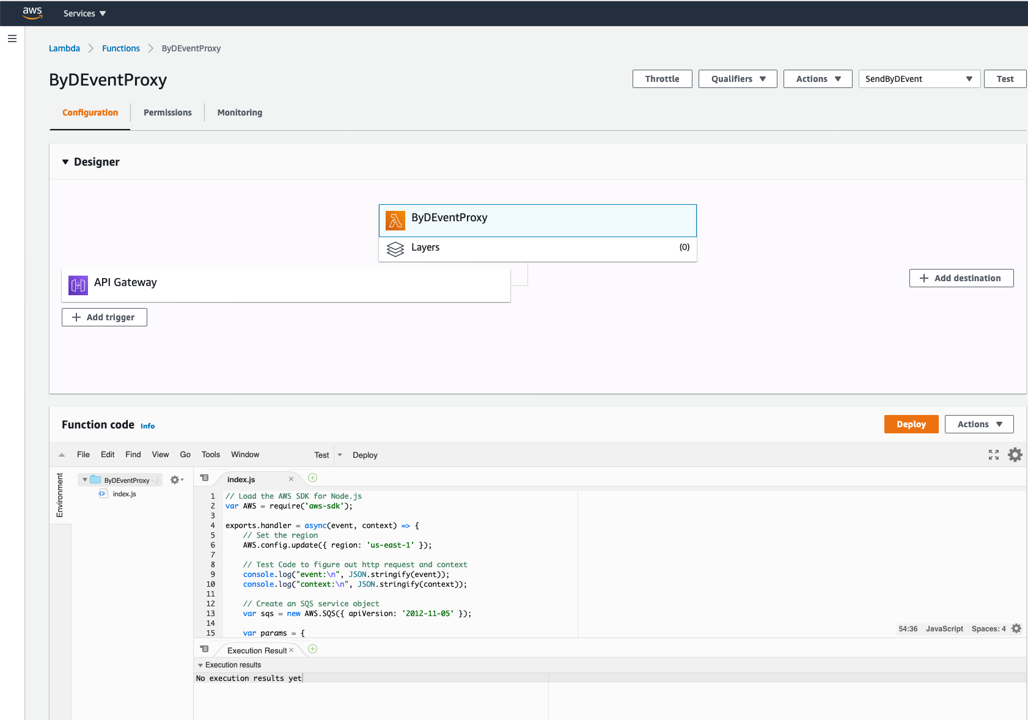Go to Lambda breadcrumb link
Screen dimensions: 1028x720
coord(64,48)
